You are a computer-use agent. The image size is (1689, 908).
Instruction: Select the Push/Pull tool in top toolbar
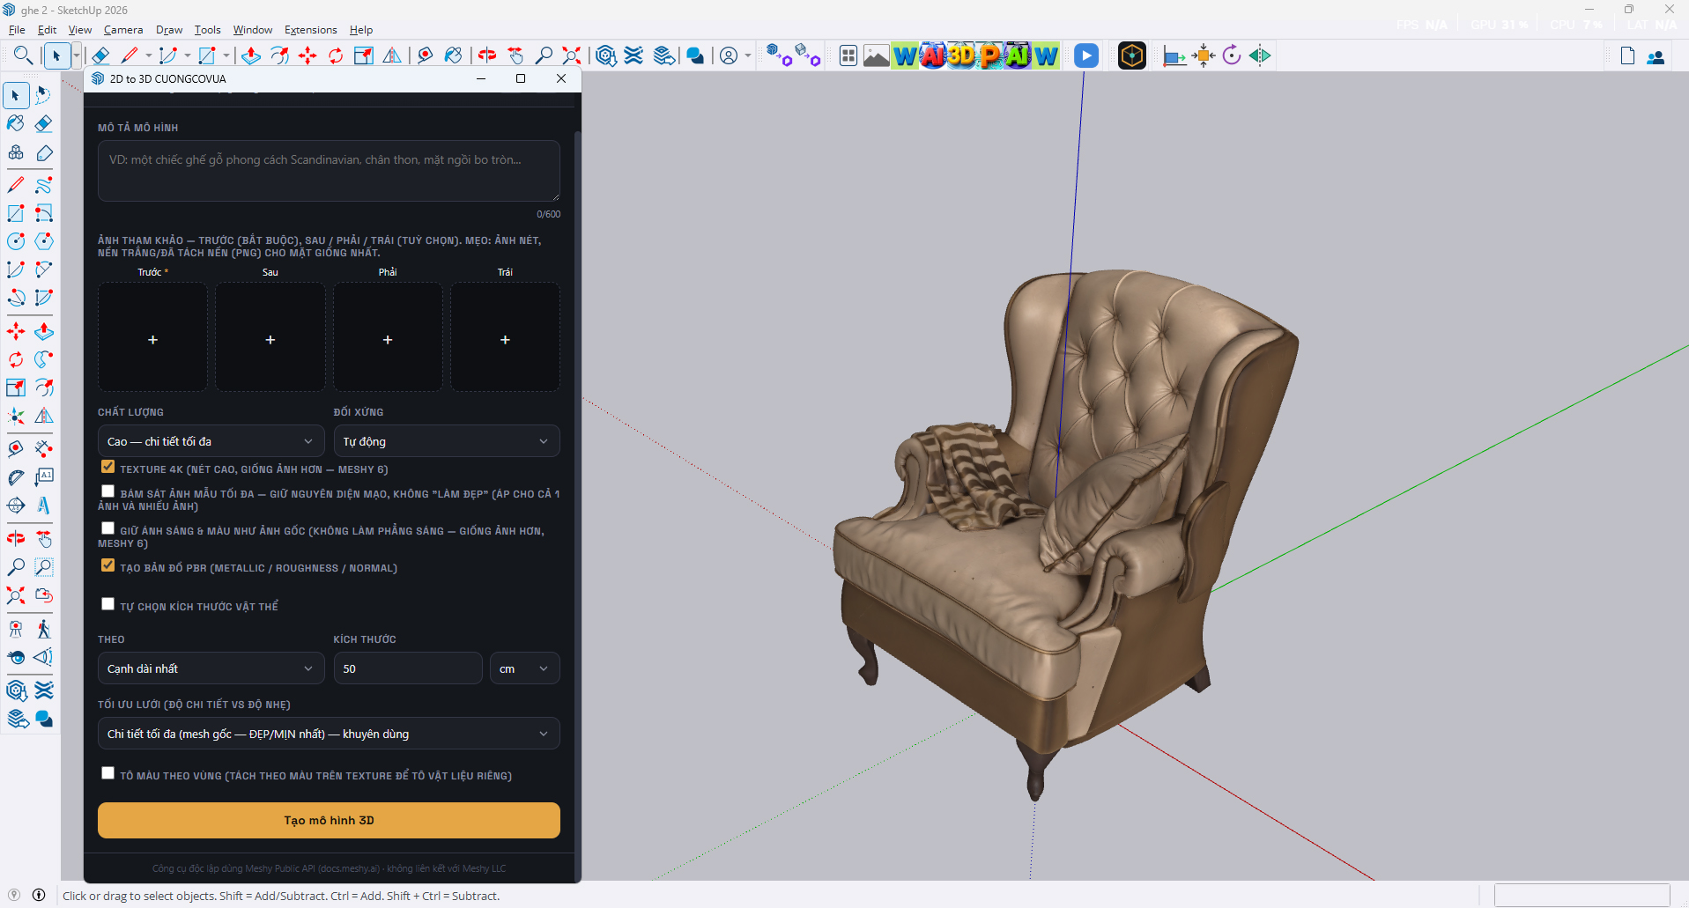pyautogui.click(x=251, y=55)
